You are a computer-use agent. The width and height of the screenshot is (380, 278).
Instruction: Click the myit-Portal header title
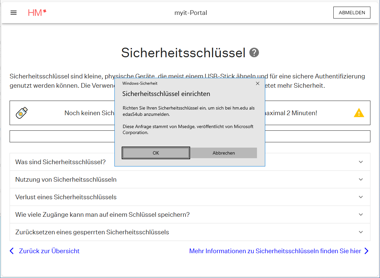pos(190,13)
